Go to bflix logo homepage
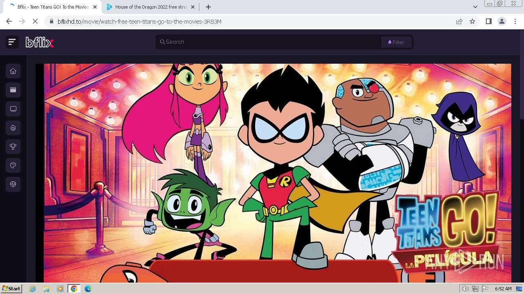Image resolution: width=524 pixels, height=294 pixels. pyautogui.click(x=40, y=42)
